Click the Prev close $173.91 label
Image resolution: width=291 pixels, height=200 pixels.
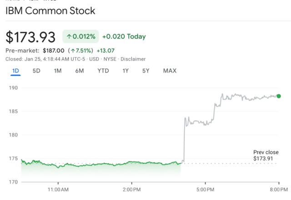pyautogui.click(x=266, y=156)
